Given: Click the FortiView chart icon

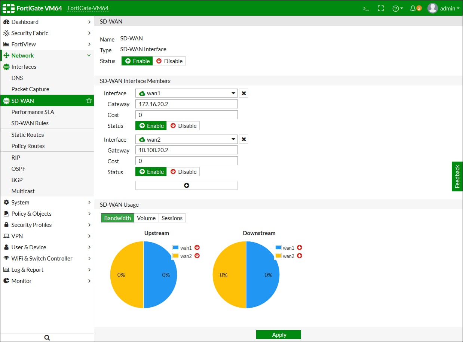Looking at the screenshot, I should coord(6,44).
